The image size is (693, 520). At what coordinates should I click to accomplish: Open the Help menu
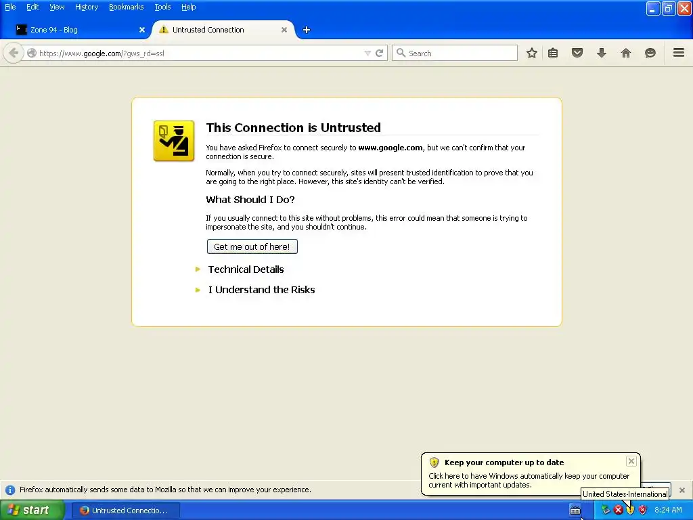coord(189,7)
